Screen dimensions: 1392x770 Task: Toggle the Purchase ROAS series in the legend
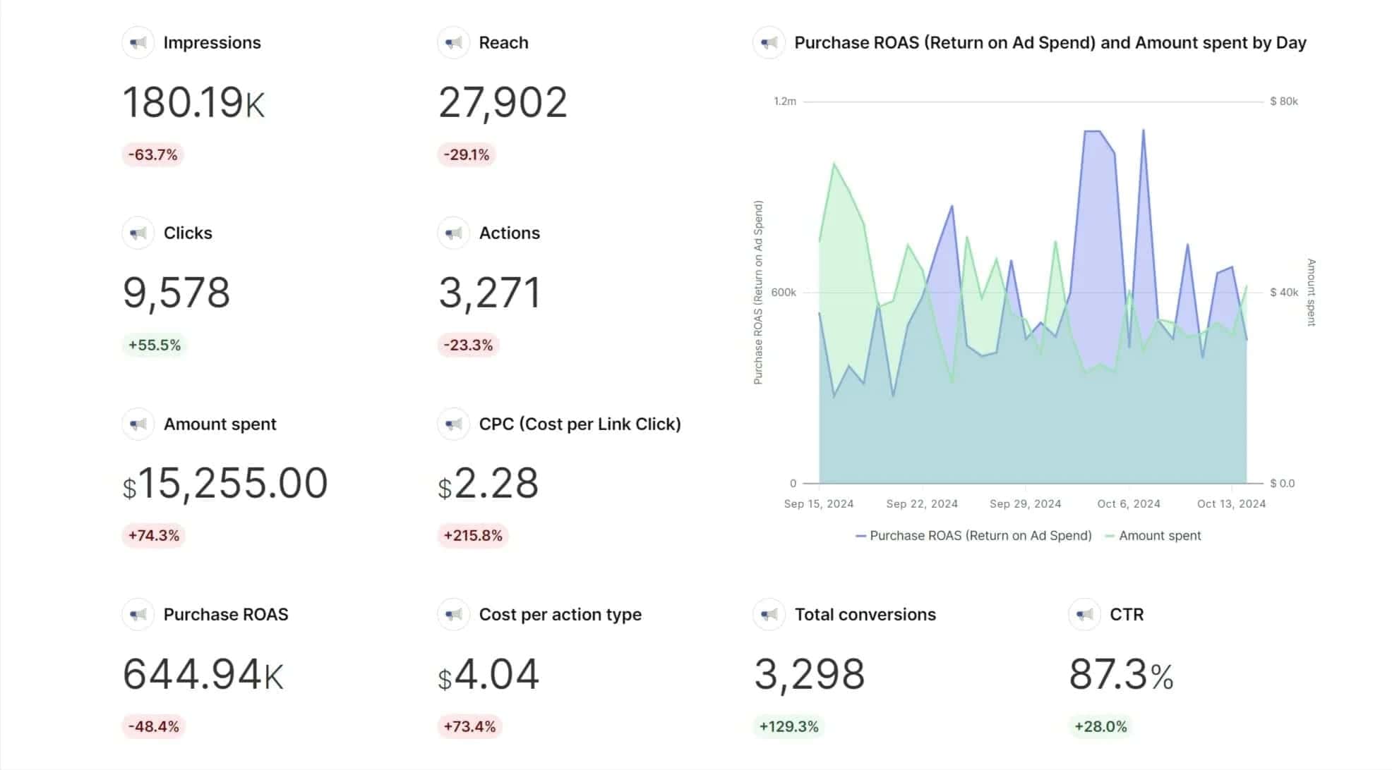(973, 535)
